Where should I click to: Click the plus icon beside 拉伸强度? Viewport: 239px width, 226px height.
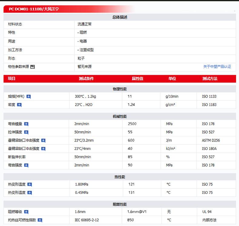pyautogui.click(x=26, y=132)
